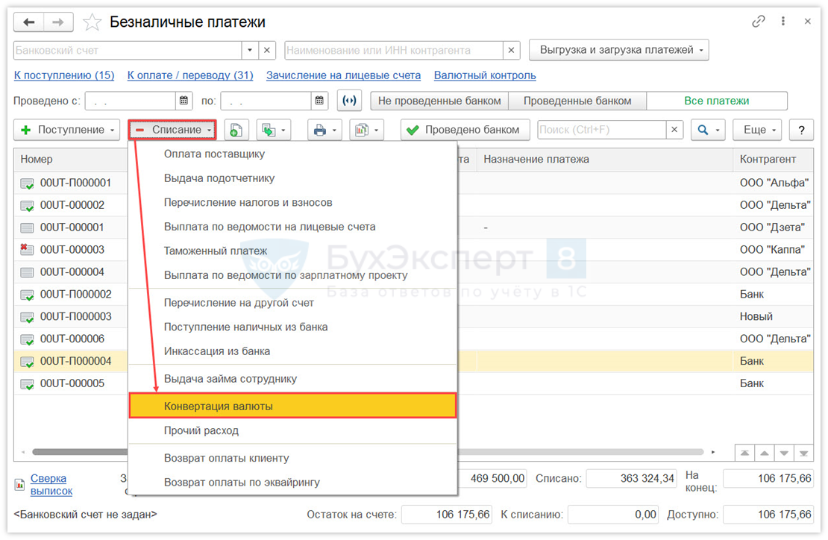This screenshot has width=828, height=540.
Task: Select 'Оплата поставщику' from menu
Action: [214, 154]
